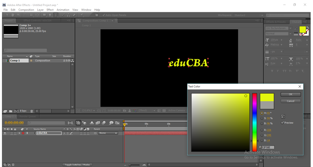Select the S saturation radio button
313x167 pixels.
point(262,118)
